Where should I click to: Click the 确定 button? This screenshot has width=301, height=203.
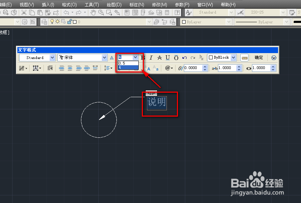tap(259, 58)
